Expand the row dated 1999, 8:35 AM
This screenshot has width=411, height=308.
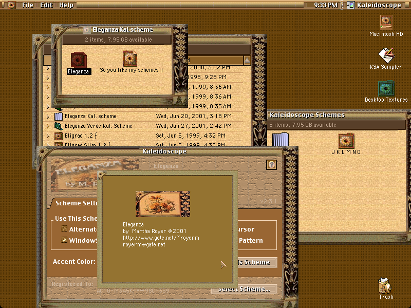coord(48,106)
